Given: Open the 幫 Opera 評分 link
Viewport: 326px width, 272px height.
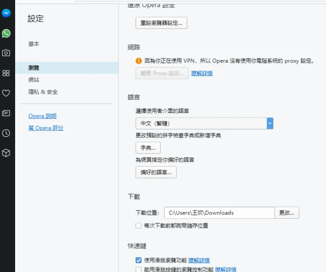Looking at the screenshot, I should [x=46, y=128].
